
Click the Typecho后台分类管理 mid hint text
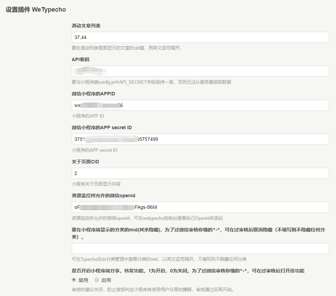(x=159, y=259)
